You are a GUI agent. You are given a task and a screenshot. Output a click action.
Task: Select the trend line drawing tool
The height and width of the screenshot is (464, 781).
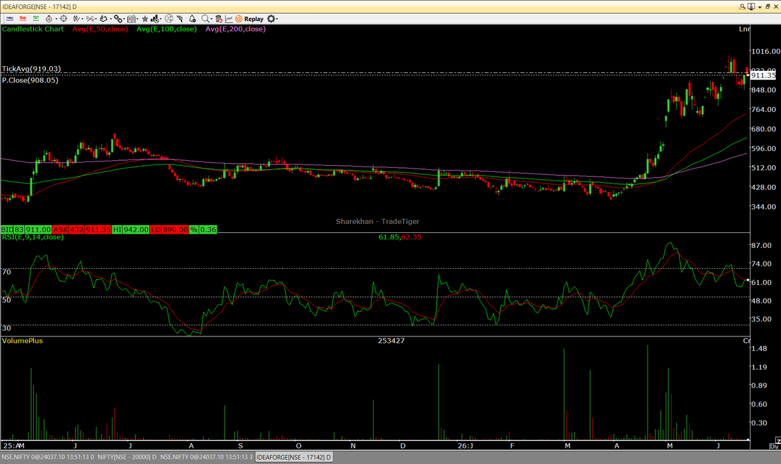click(90, 19)
